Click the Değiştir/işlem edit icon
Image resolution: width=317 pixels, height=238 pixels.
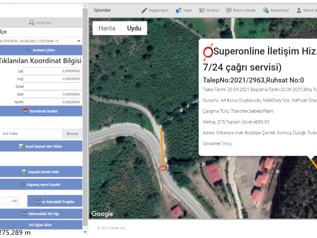point(144,10)
